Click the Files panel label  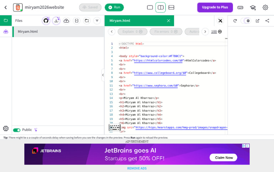tap(19, 21)
